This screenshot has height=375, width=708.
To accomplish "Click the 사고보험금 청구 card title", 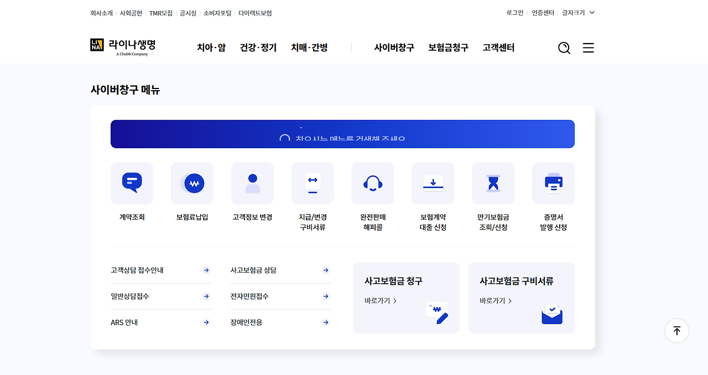I will pos(393,281).
